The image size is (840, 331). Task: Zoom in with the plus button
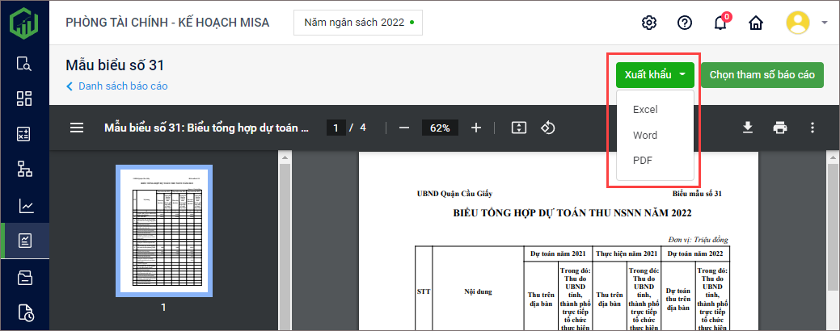point(476,128)
